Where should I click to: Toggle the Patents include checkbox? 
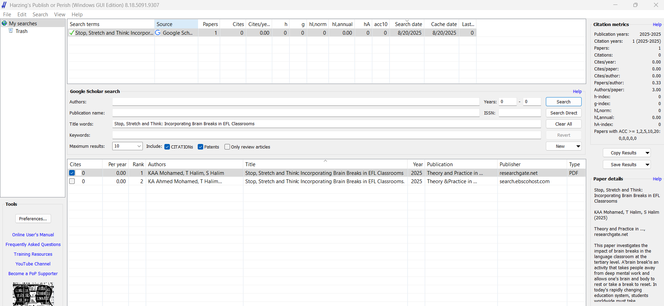tap(200, 147)
